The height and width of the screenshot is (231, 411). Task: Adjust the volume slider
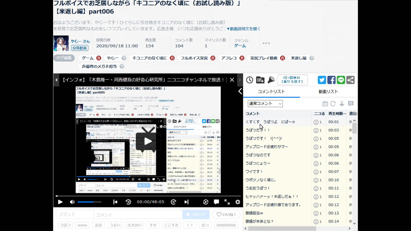click(89, 202)
